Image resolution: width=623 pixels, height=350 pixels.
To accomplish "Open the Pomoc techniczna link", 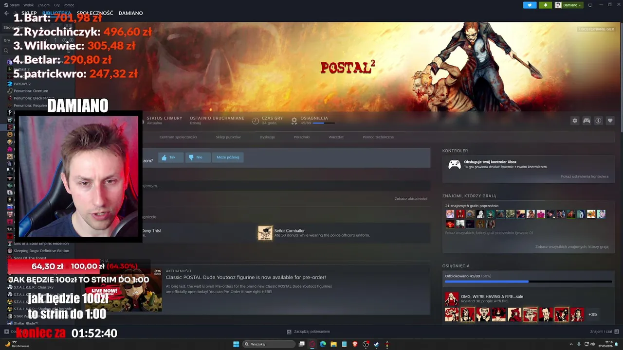I will coord(378,137).
